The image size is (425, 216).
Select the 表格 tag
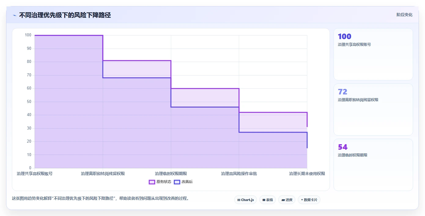click(x=268, y=200)
